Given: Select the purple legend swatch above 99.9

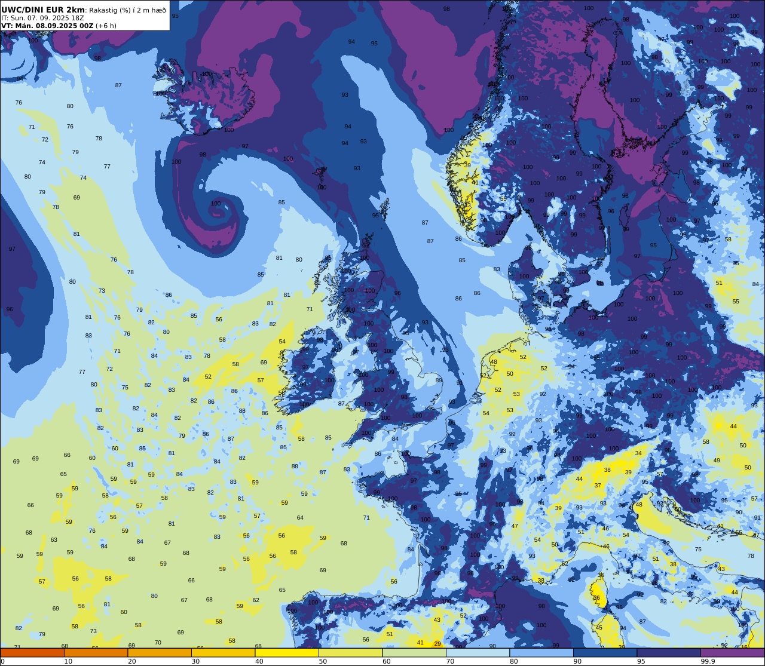Looking at the screenshot, I should tap(732, 653).
